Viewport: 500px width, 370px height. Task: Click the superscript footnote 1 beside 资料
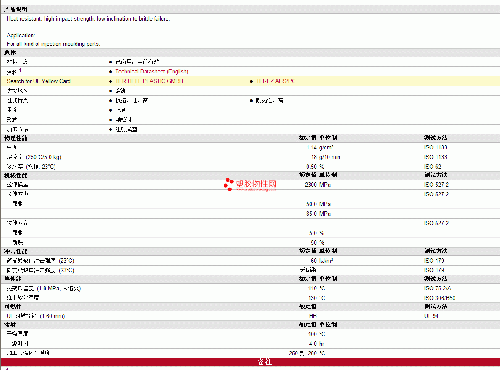tap(20, 70)
